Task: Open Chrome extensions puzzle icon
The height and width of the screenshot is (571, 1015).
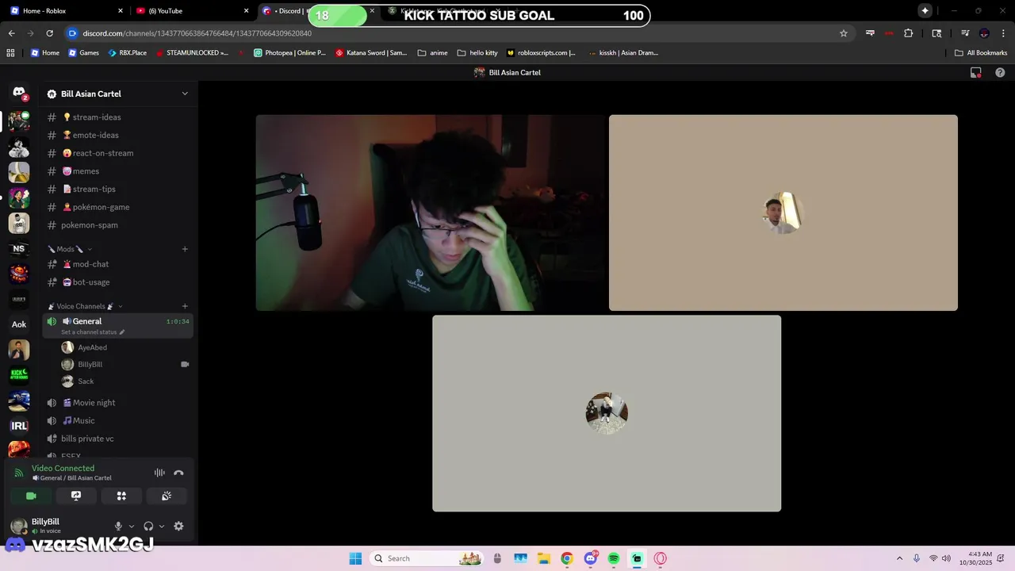Action: [909, 33]
